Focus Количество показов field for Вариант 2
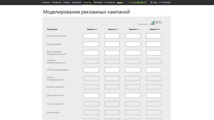Viewport: 214px width, 120px height. point(112,36)
